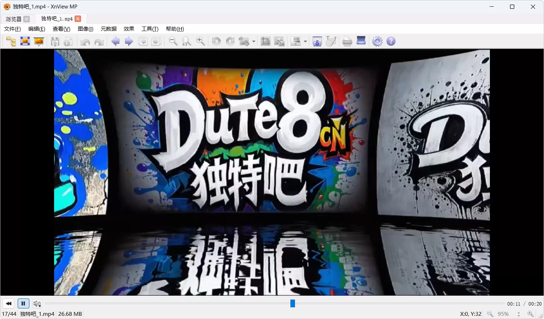Expand the rotate tool dropdown arrow
The height and width of the screenshot is (319, 544).
(254, 42)
